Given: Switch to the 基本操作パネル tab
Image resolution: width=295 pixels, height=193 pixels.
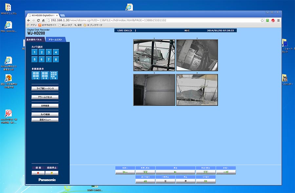Looking at the screenshot, I should (34, 40).
